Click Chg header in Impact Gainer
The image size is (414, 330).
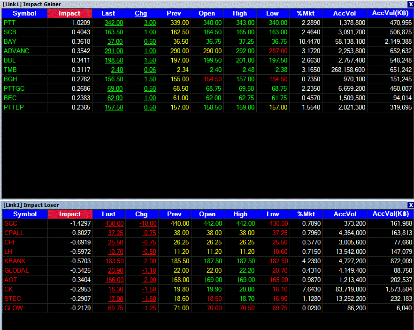141,14
